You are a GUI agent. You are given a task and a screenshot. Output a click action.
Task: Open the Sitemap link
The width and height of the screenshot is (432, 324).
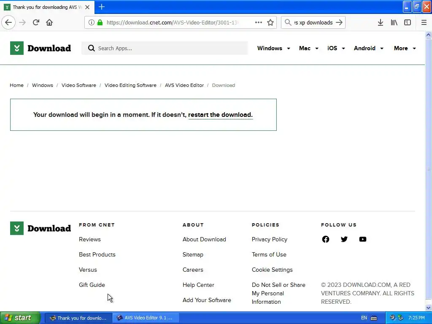pyautogui.click(x=193, y=254)
